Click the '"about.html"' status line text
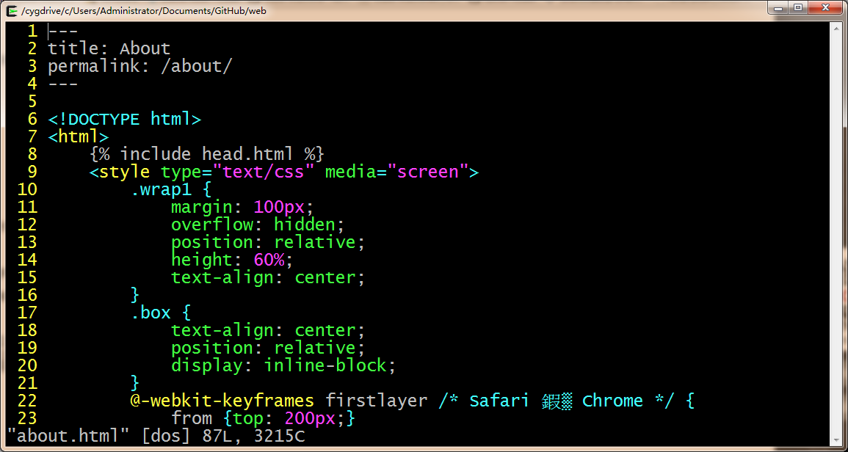This screenshot has width=848, height=452. [x=70, y=437]
